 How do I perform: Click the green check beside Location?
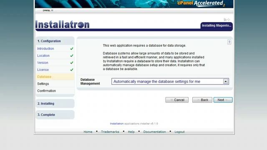pyautogui.click(x=72, y=55)
